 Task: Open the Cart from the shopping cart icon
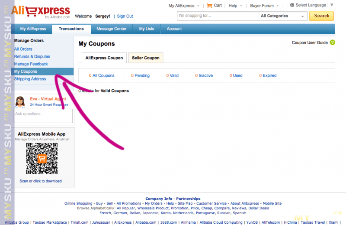tap(209, 6)
